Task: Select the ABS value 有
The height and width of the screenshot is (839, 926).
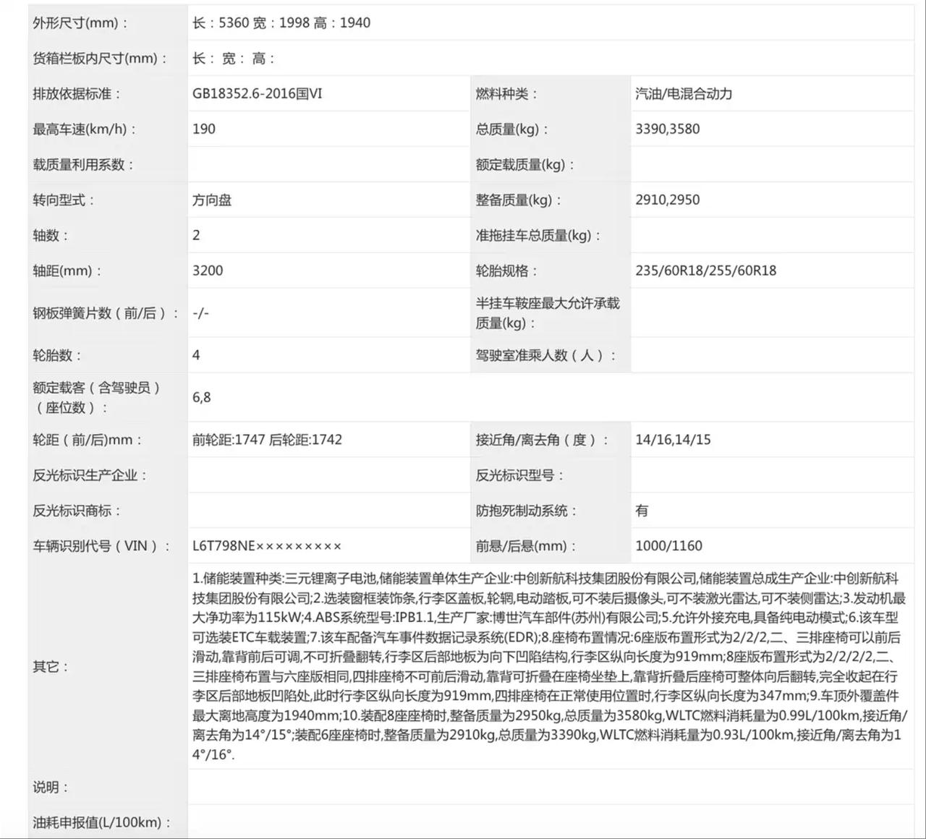Action: (642, 511)
